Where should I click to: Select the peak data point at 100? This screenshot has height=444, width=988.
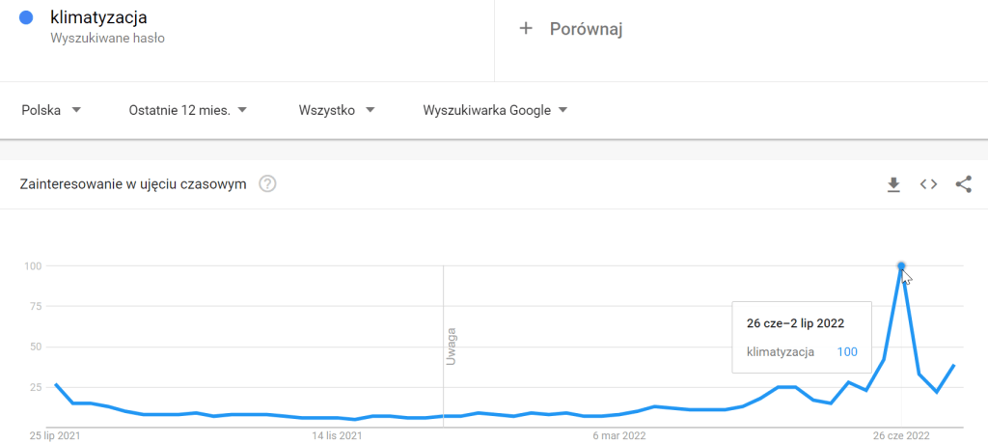pos(901,265)
